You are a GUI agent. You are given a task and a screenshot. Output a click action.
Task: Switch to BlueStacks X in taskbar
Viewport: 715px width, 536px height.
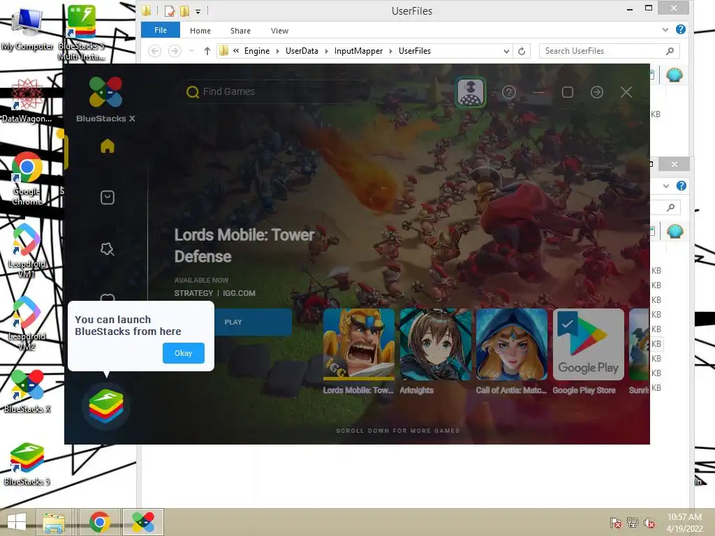(x=142, y=522)
